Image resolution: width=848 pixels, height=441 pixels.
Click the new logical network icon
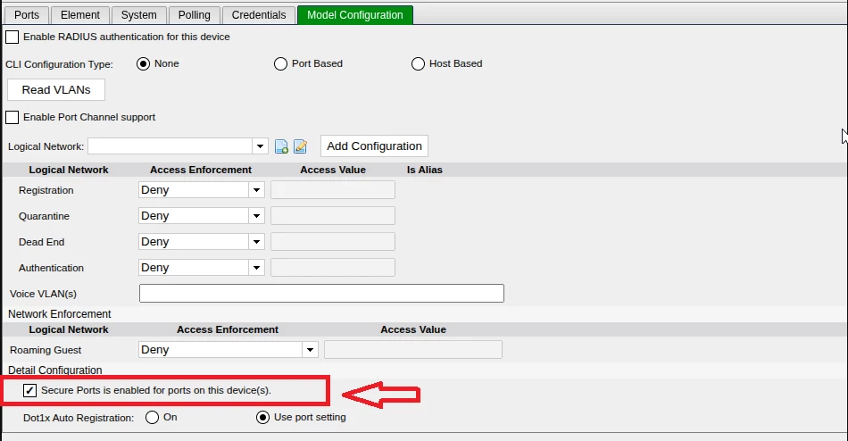[281, 146]
